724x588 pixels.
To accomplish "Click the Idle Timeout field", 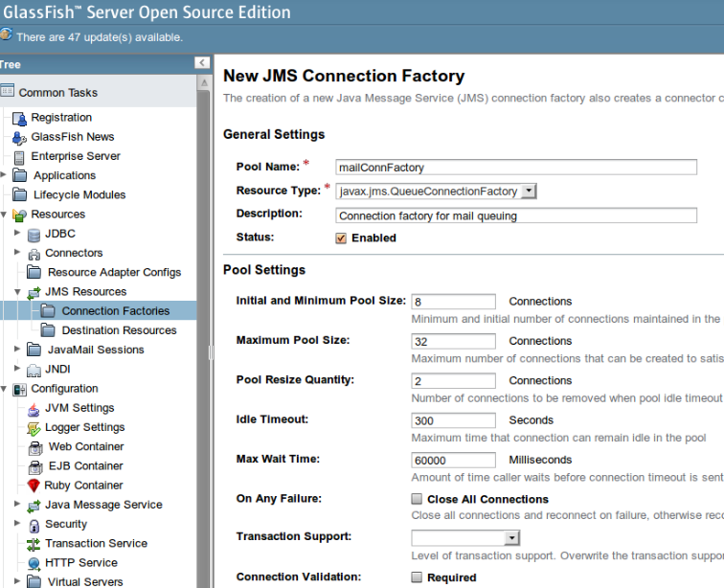I will point(453,420).
